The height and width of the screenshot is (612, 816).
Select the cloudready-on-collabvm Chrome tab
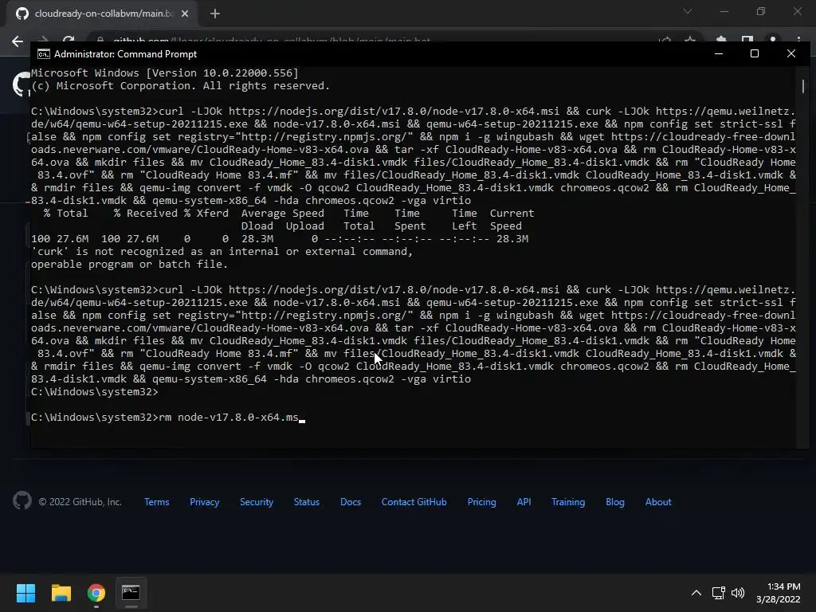point(103,14)
